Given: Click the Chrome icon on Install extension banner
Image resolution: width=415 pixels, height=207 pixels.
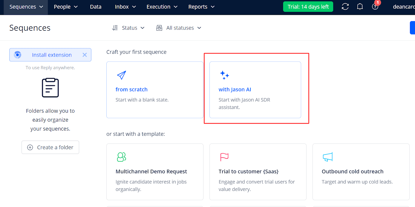Looking at the screenshot, I should [18, 55].
